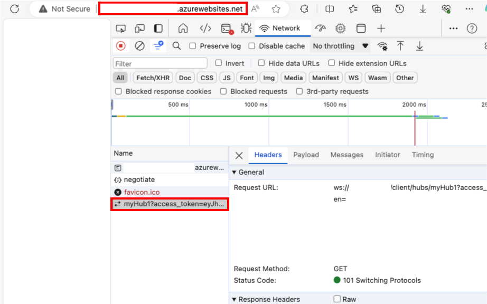Image resolution: width=487 pixels, height=304 pixels.
Task: Open network conditions settings
Action: [x=382, y=46]
